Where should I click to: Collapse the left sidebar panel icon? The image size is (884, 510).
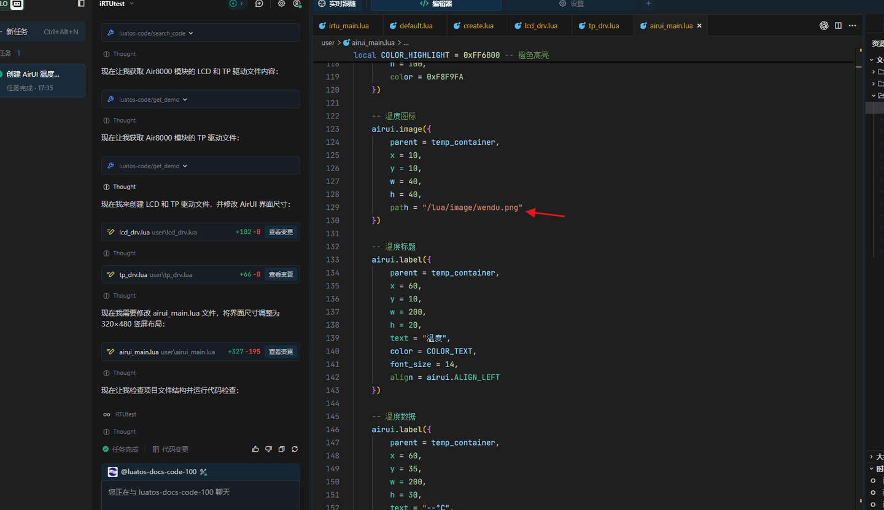pos(81,4)
